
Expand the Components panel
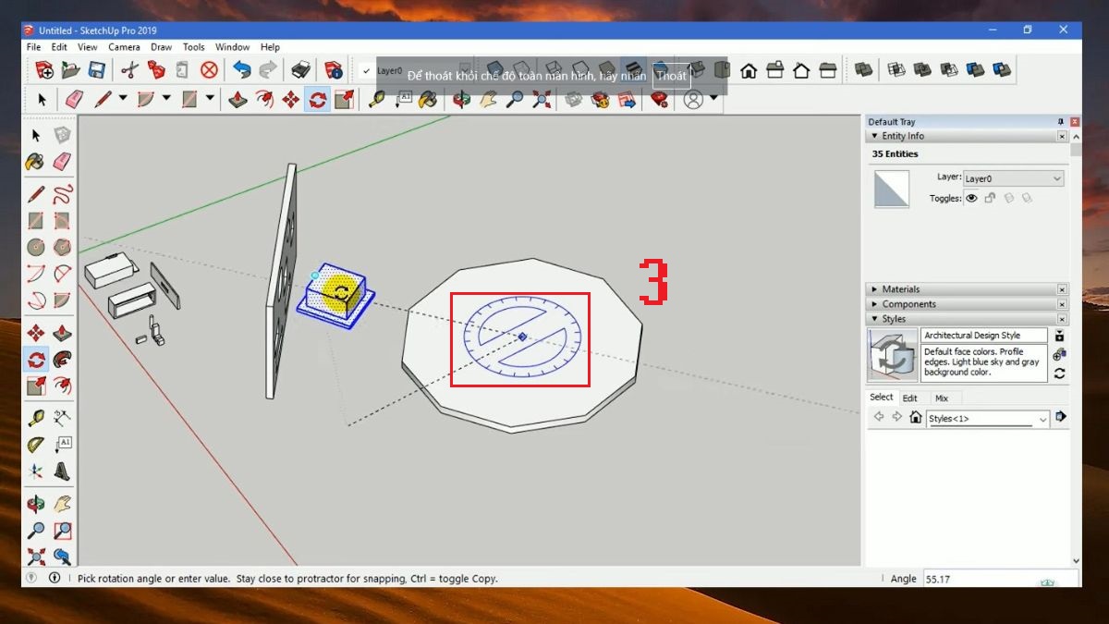coord(967,304)
